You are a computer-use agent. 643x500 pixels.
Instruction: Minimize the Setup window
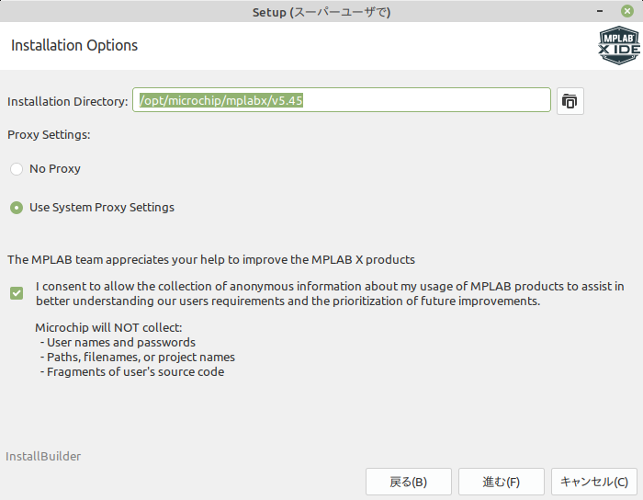tap(600, 11)
